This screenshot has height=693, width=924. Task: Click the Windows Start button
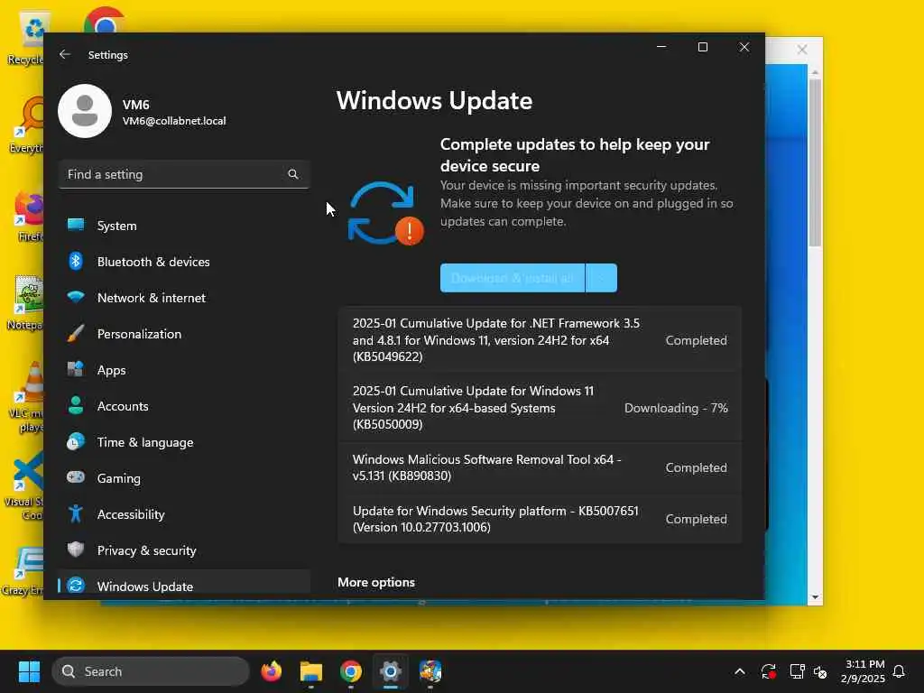coord(29,671)
